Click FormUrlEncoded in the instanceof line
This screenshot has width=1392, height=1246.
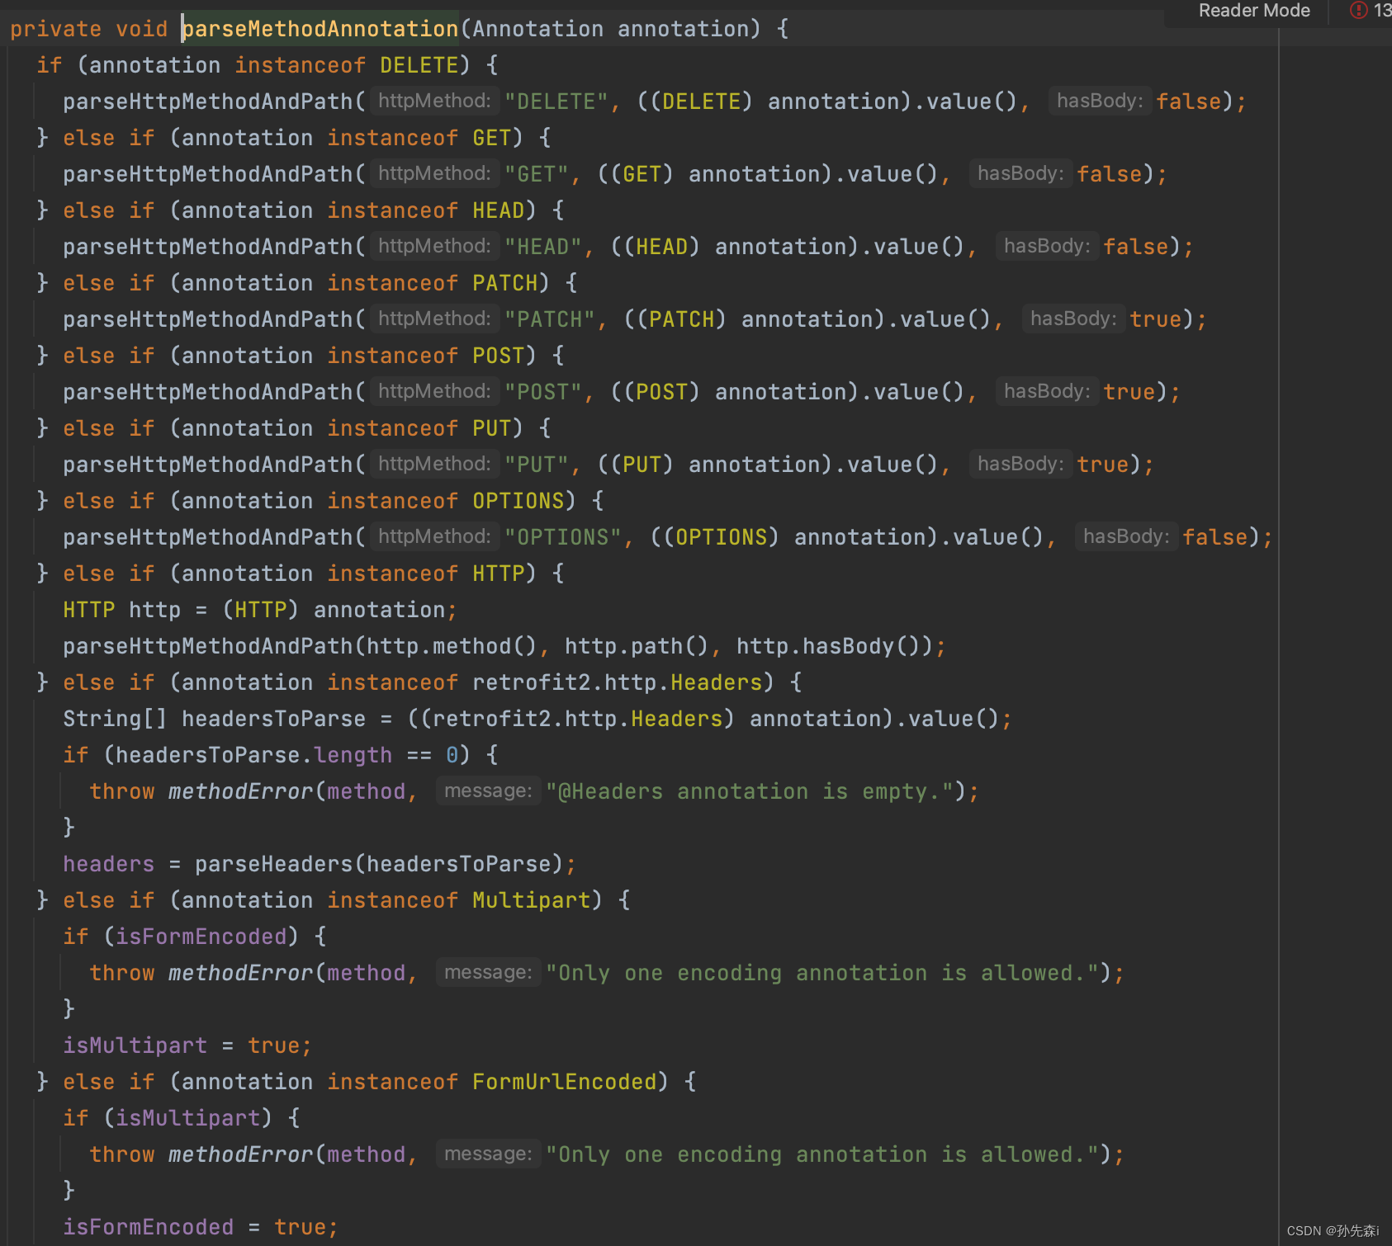(565, 1082)
